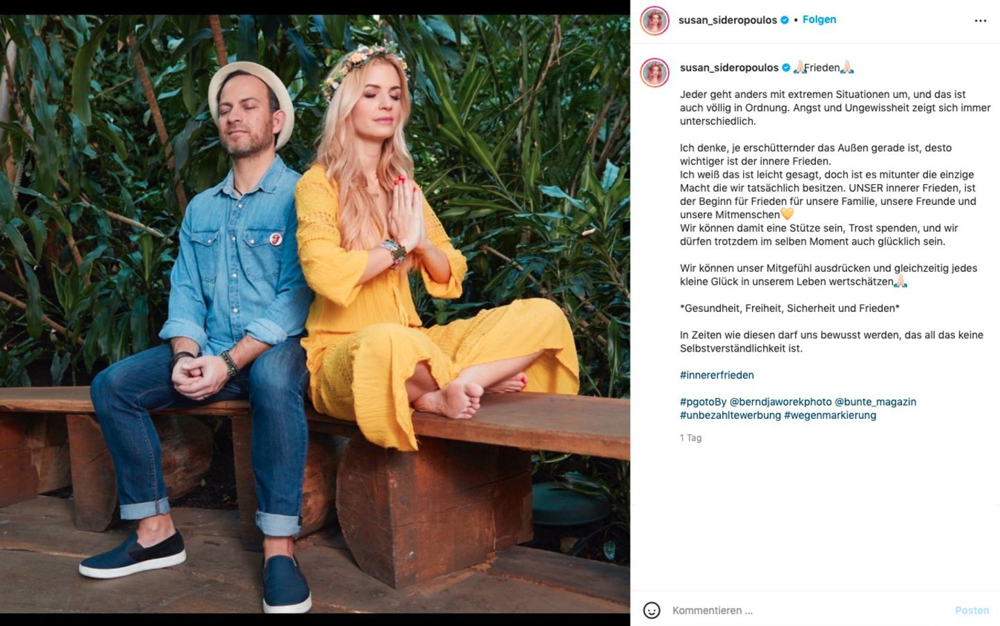Open the #unbezahltewerbung hashtag
Screen dimensions: 1000x626
[731, 415]
